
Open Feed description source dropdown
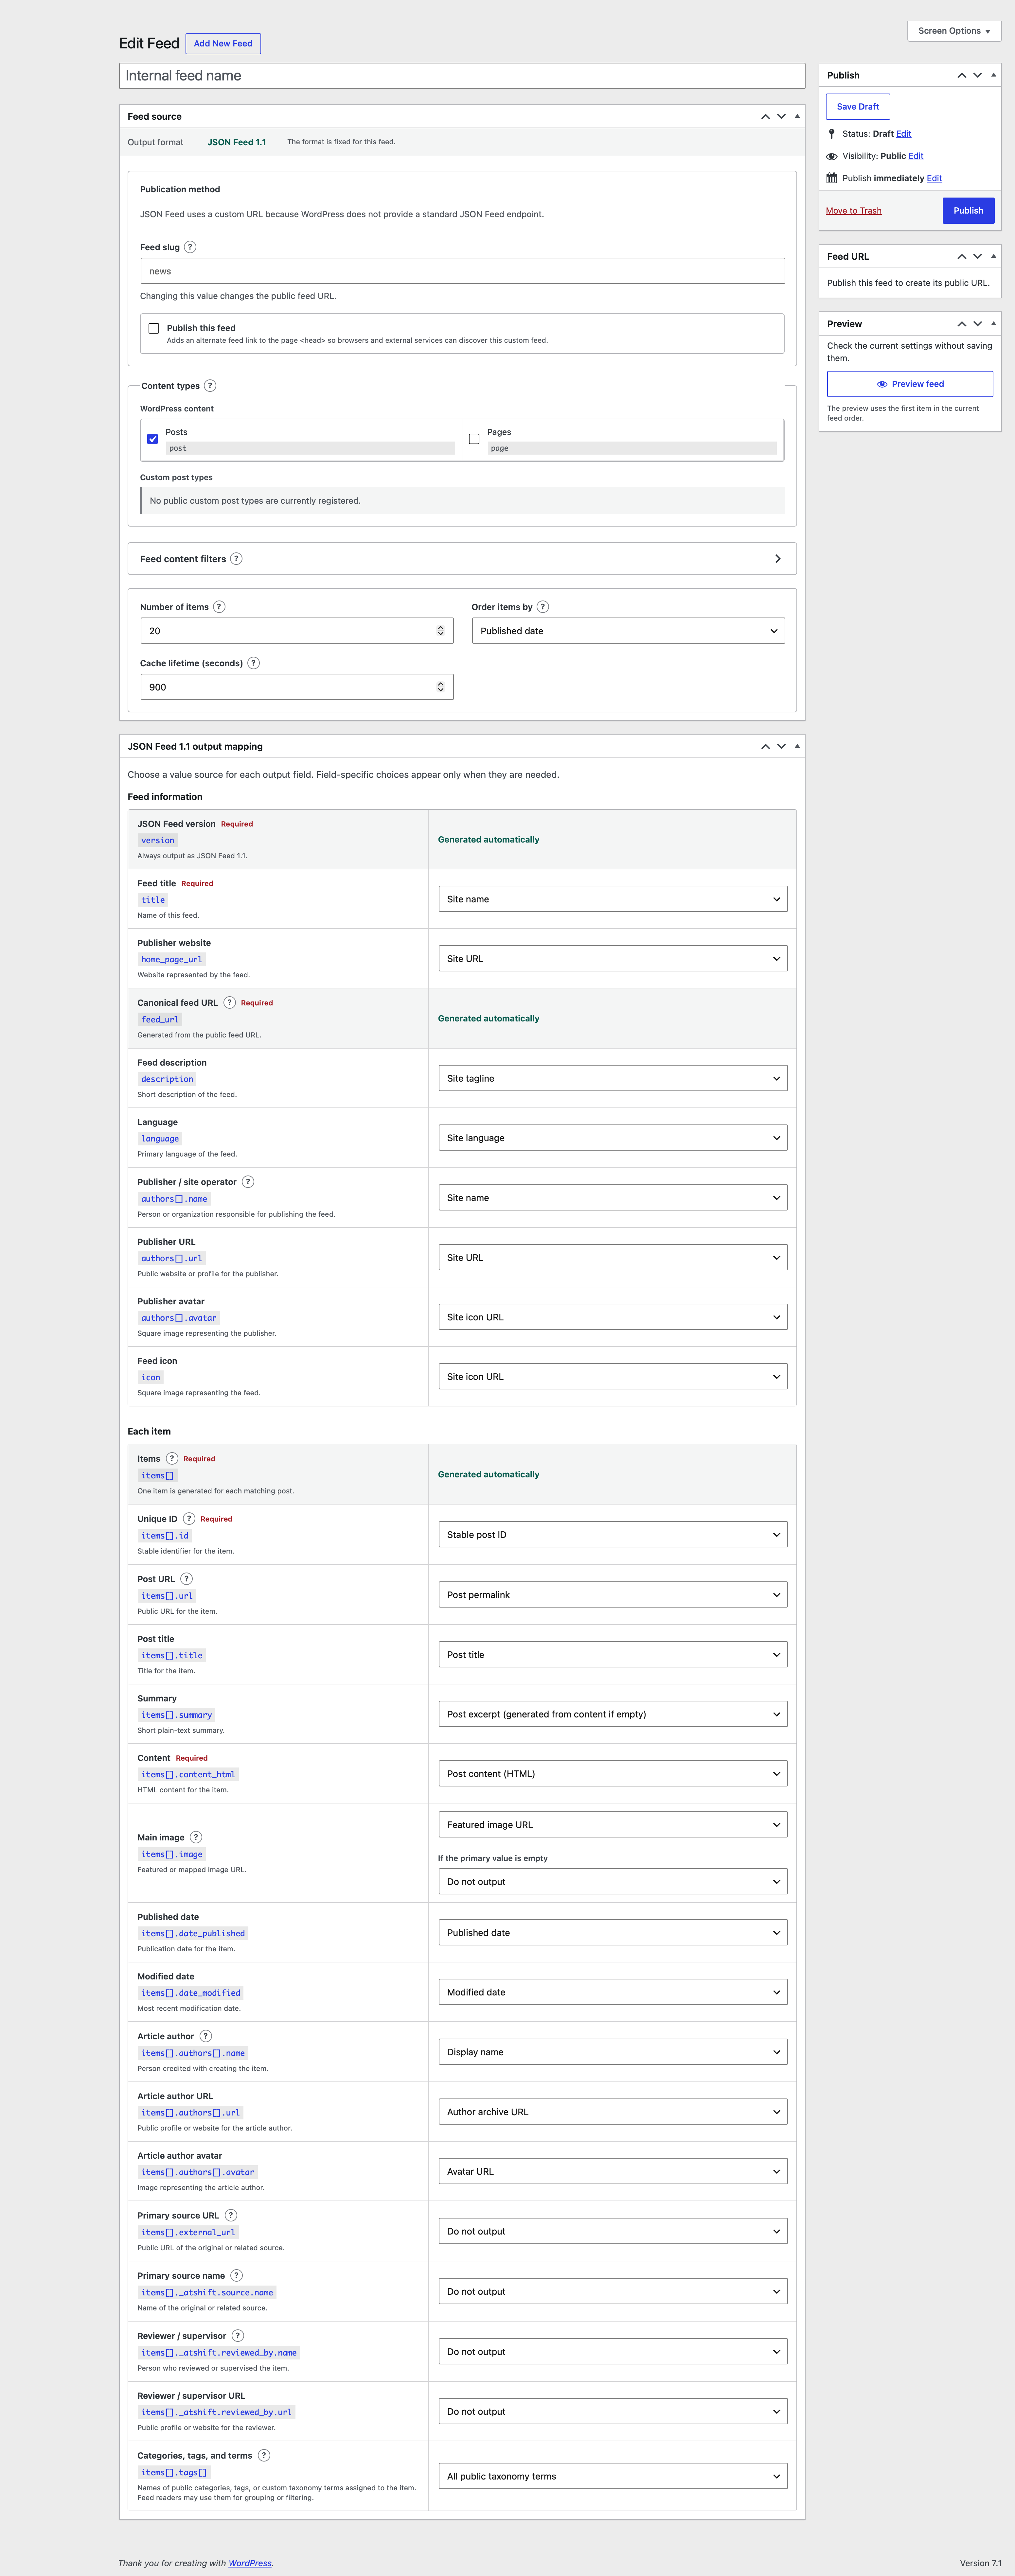pyautogui.click(x=613, y=1078)
